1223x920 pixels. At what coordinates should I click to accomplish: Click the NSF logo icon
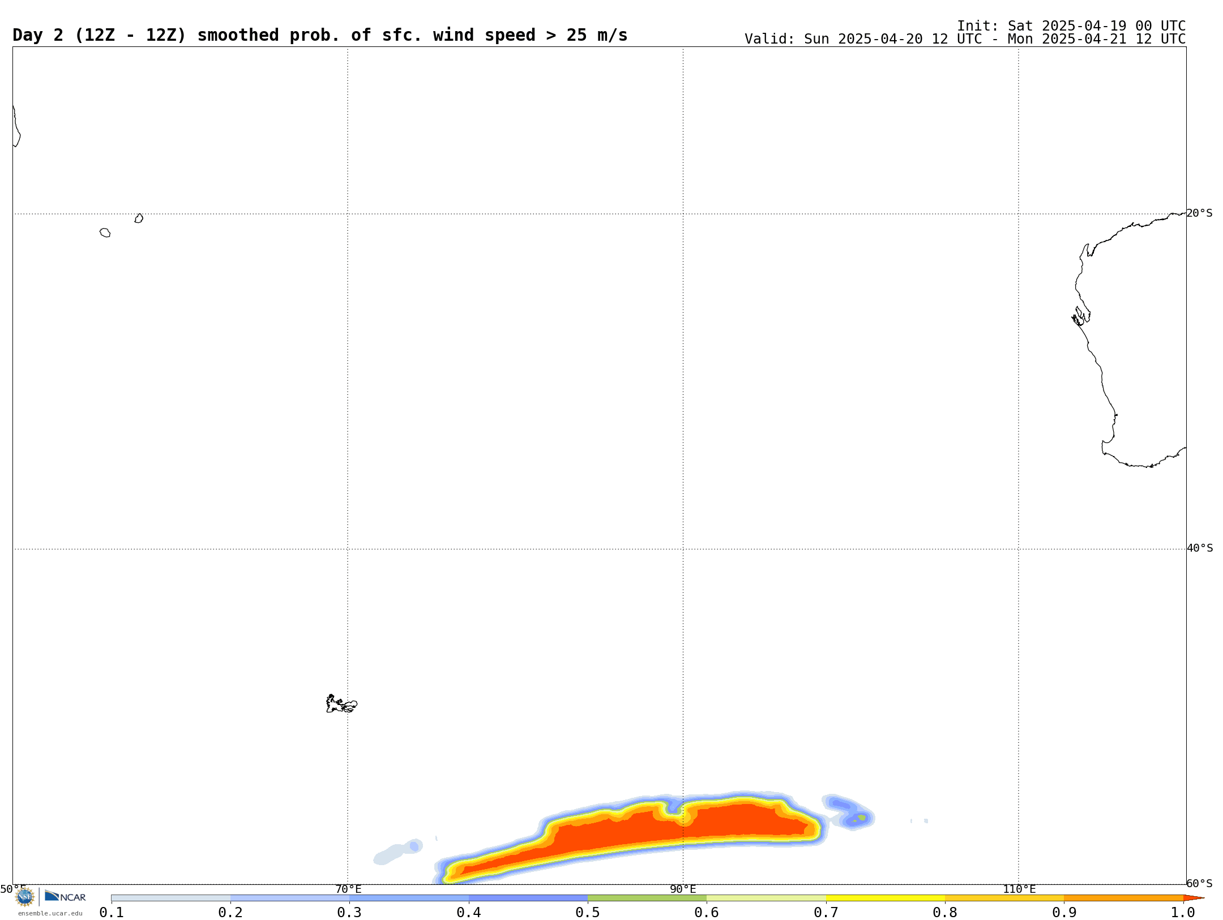25,897
